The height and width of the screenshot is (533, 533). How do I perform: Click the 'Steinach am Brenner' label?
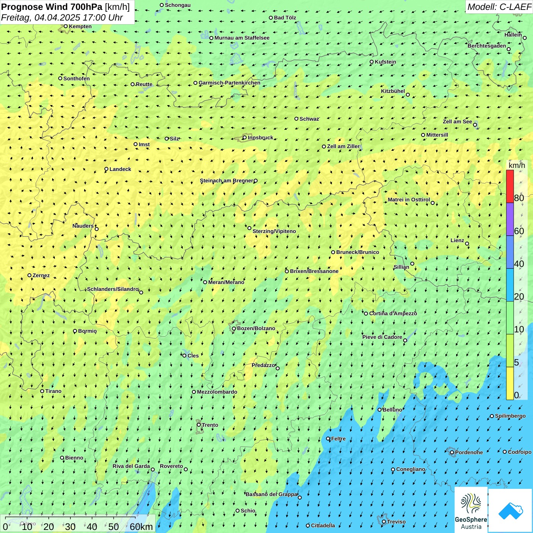[x=227, y=180]
